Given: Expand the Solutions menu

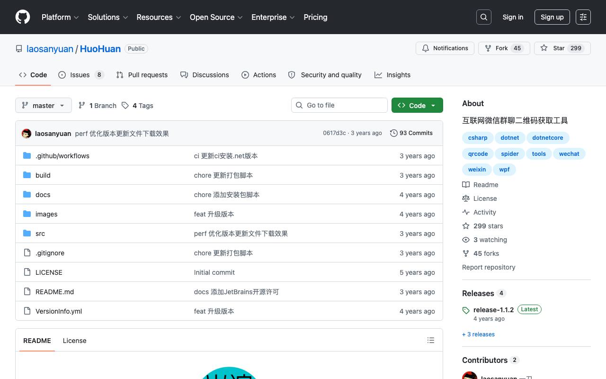Looking at the screenshot, I should coord(108,17).
